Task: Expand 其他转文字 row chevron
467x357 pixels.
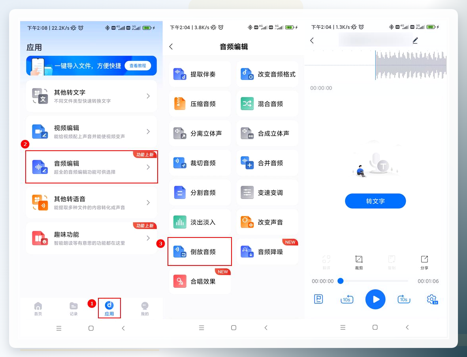Action: coord(148,96)
